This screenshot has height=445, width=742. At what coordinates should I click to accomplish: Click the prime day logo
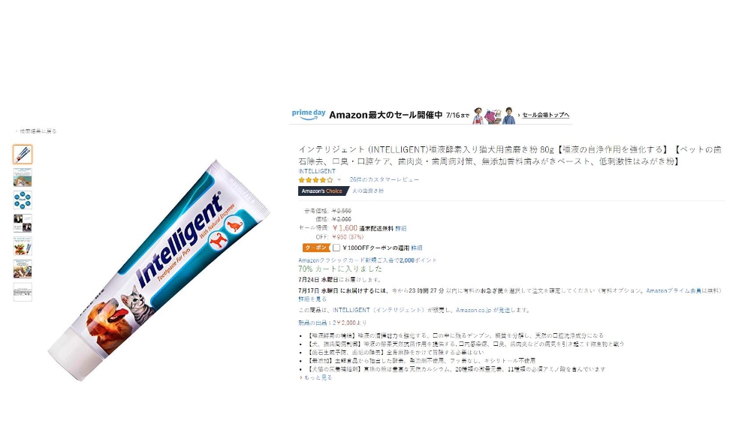pos(309,115)
